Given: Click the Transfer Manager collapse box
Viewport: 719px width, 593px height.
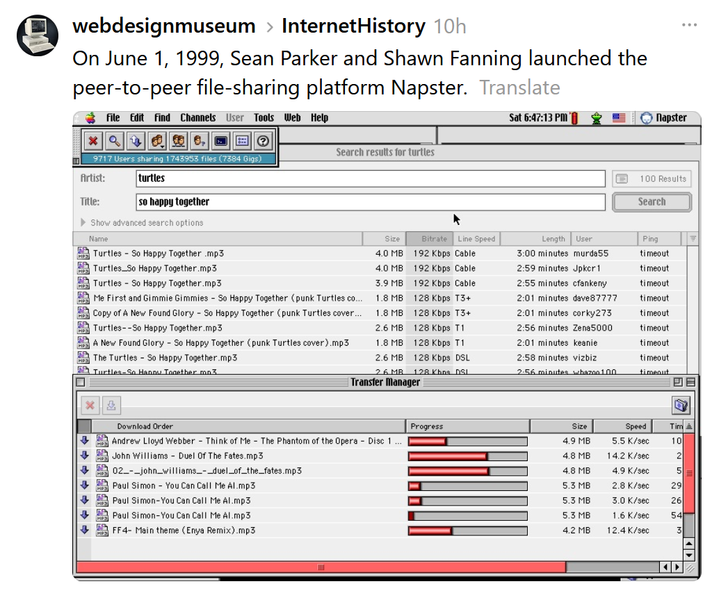Looking at the screenshot, I should (x=690, y=382).
